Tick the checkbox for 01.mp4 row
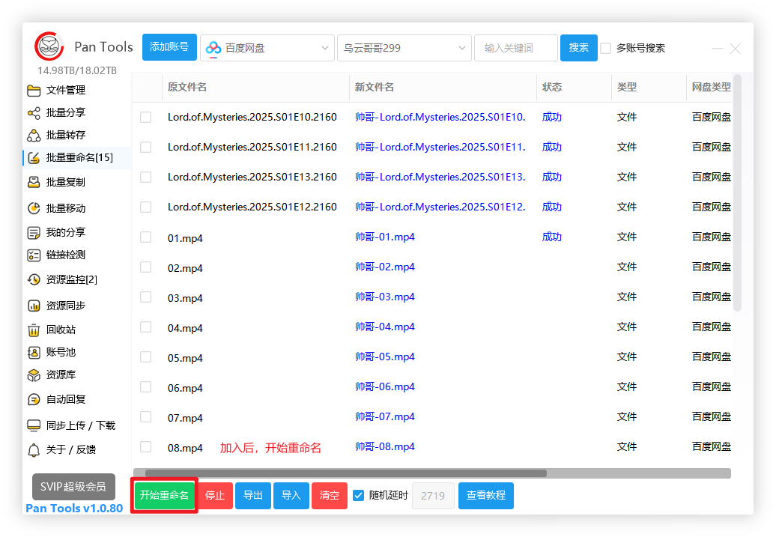 146,237
